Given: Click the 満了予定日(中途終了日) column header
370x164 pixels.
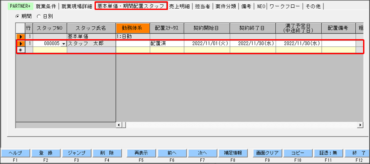Looking at the screenshot, I should [x=298, y=28].
